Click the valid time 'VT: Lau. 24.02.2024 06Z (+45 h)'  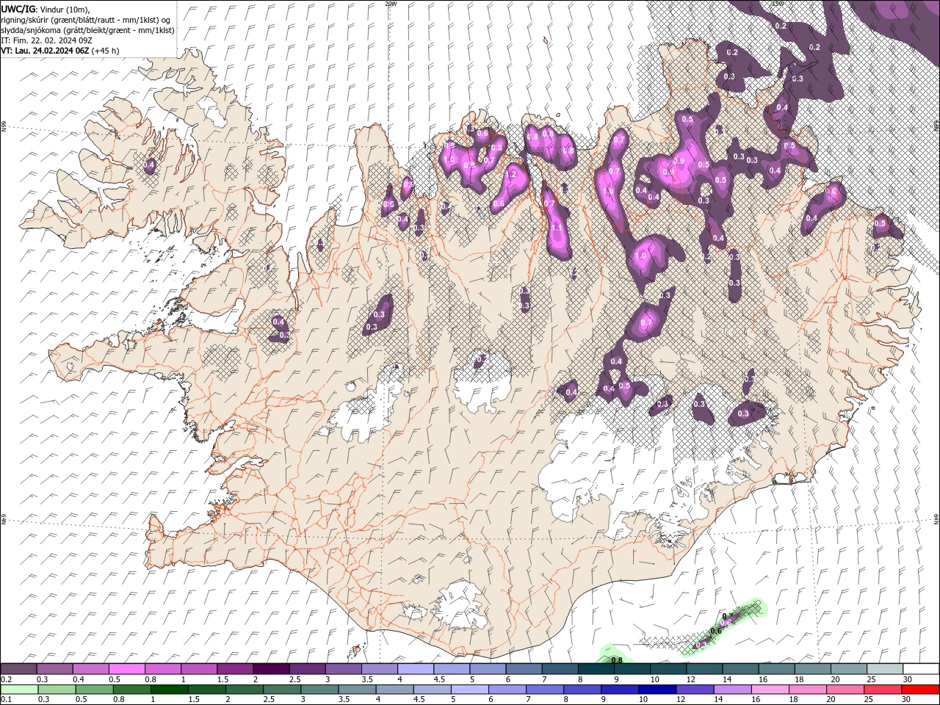pyautogui.click(x=60, y=51)
